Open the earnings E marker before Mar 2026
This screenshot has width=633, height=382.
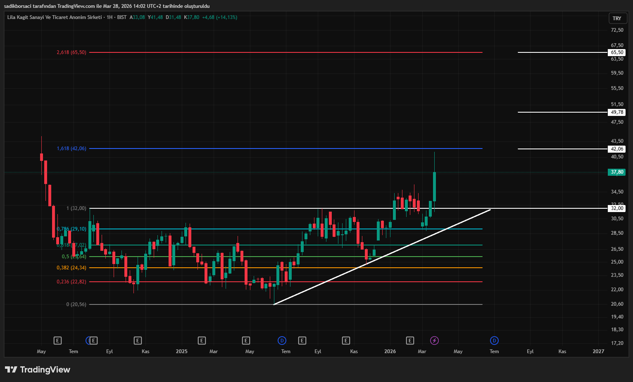pyautogui.click(x=410, y=340)
